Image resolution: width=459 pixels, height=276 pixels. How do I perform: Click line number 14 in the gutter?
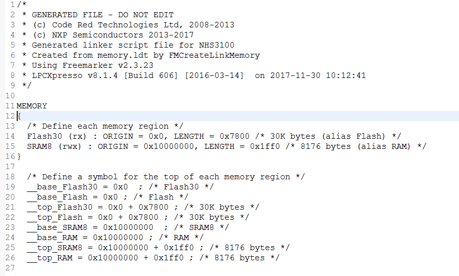click(x=10, y=136)
